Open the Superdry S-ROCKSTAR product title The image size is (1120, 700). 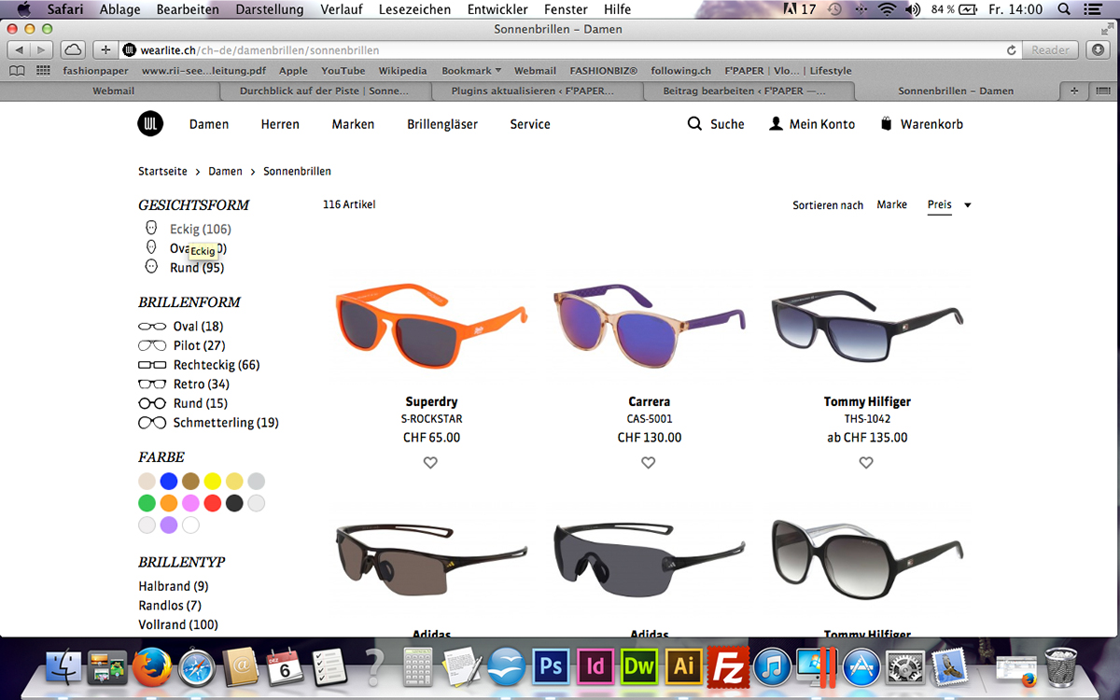[x=431, y=402]
